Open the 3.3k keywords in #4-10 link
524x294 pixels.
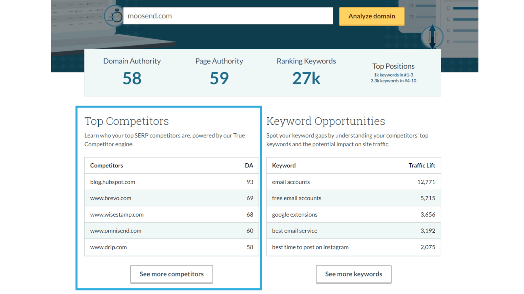pos(393,81)
